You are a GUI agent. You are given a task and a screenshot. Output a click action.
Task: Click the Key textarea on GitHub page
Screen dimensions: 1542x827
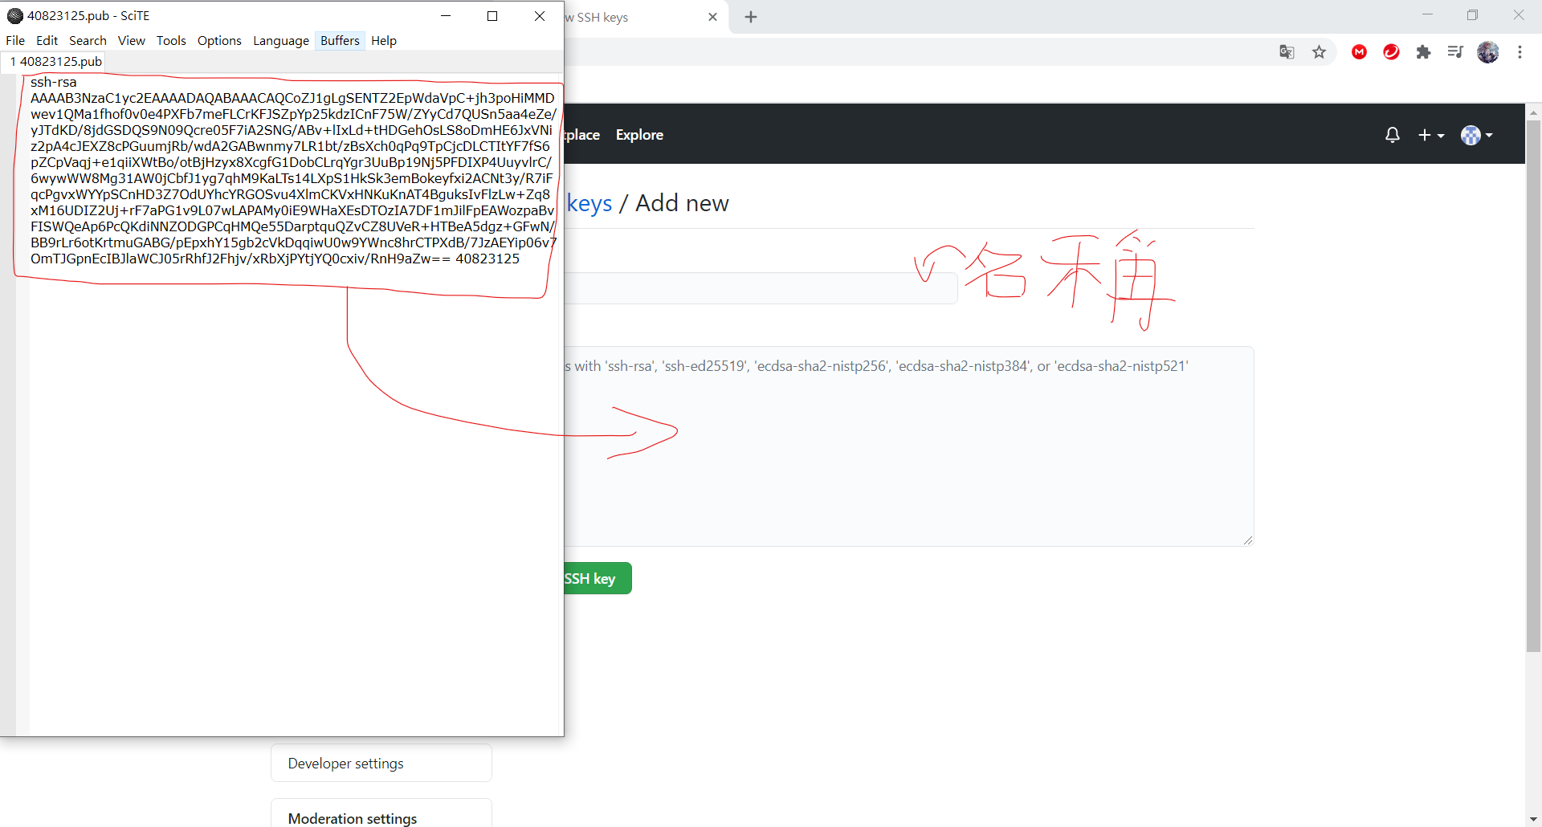tap(908, 446)
